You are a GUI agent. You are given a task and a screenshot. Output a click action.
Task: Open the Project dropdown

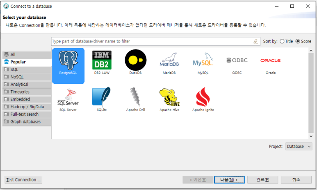(x=299, y=146)
